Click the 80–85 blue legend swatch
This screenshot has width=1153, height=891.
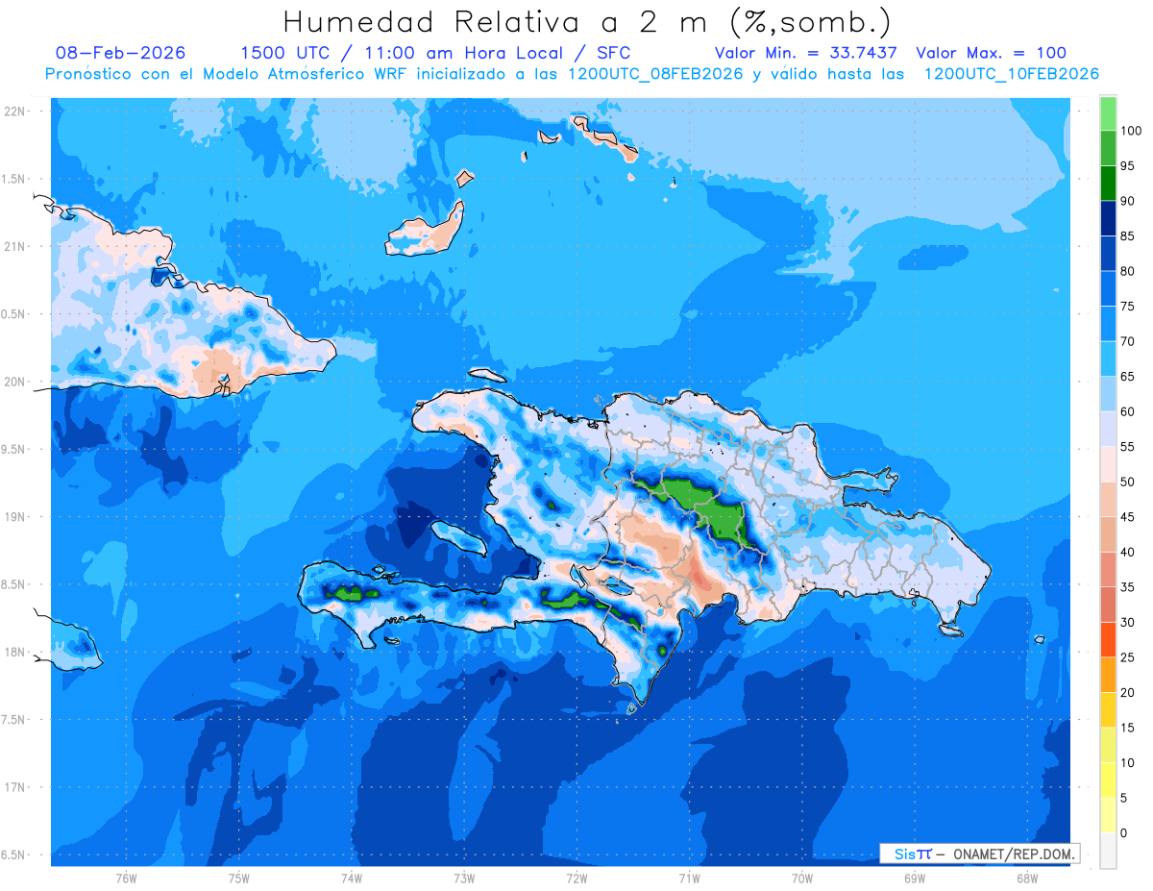point(1108,254)
